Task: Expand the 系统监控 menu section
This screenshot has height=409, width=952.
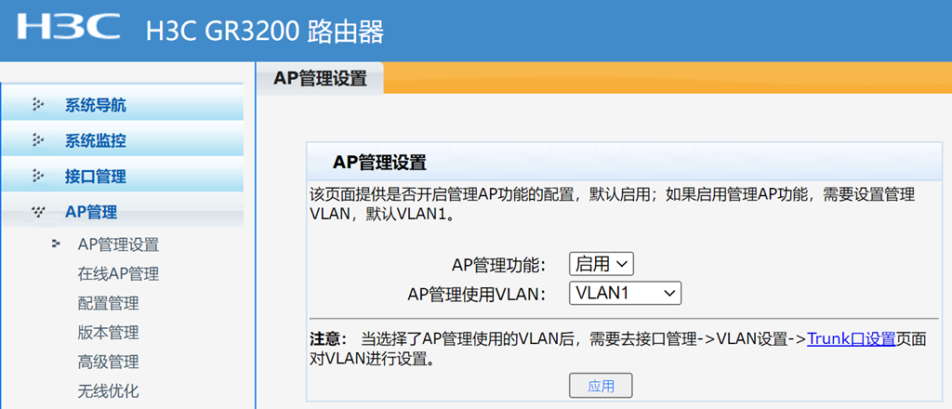Action: 122,140
